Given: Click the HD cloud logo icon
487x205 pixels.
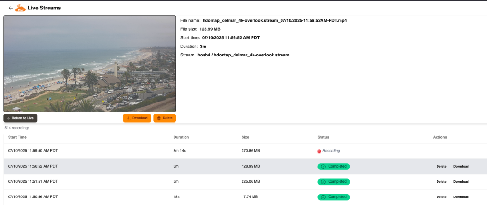Looking at the screenshot, I should [20, 8].
